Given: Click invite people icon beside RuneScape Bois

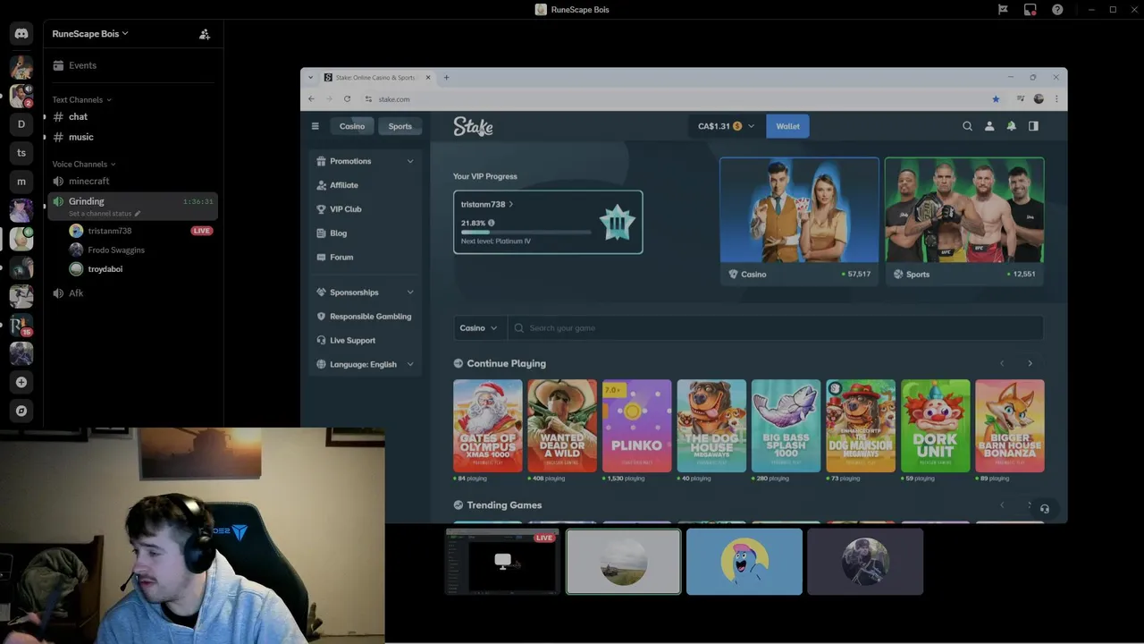Looking at the screenshot, I should tap(205, 34).
